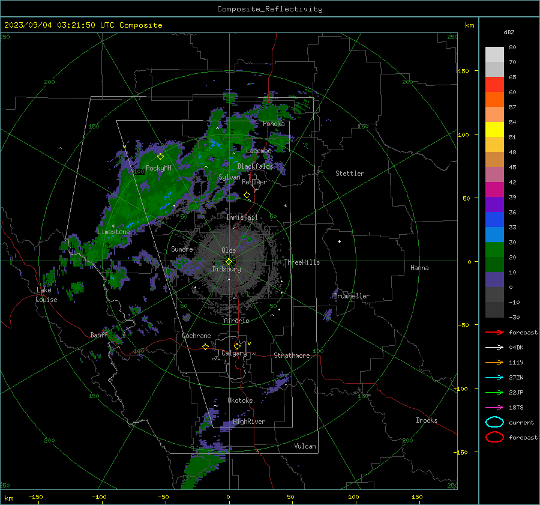Click the yellow diamond marker south of RedDeer

tap(247, 195)
